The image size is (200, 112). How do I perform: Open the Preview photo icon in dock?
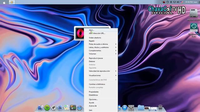[60, 108]
